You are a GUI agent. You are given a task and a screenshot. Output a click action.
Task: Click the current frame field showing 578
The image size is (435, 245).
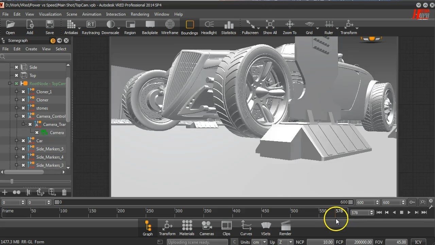pyautogui.click(x=360, y=213)
